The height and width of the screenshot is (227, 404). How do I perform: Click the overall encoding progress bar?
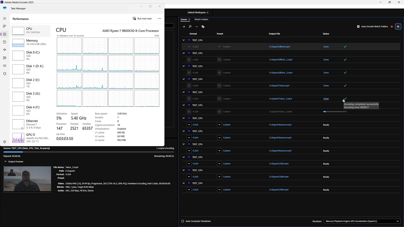coord(89,152)
